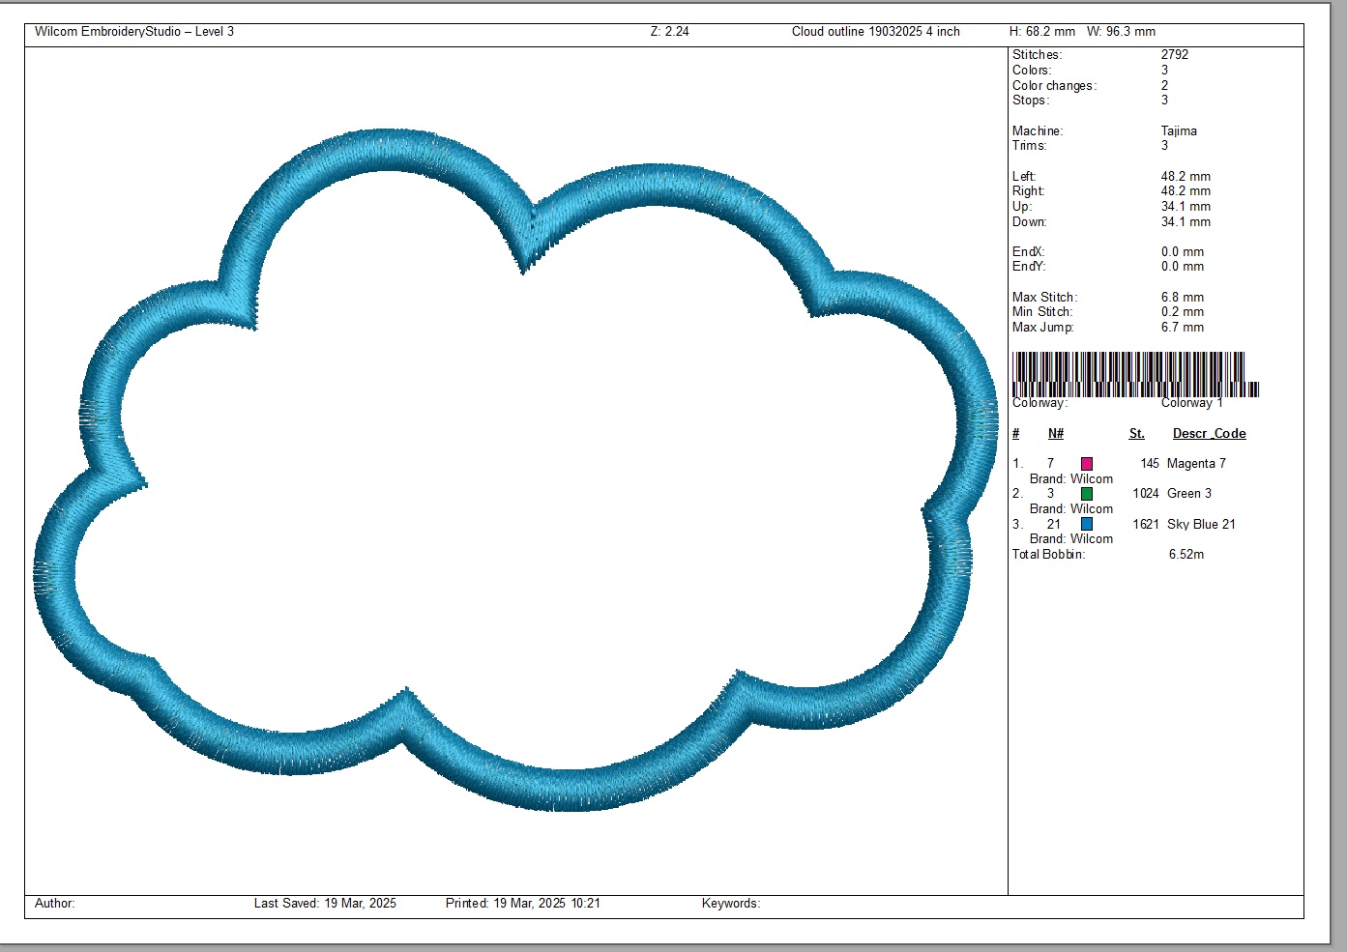Click the Keywords label in the footer
Screen dimensions: 1347x952
[x=731, y=904]
